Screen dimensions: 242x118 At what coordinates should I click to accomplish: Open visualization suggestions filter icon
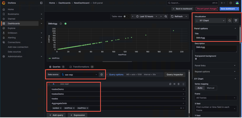(236, 21)
